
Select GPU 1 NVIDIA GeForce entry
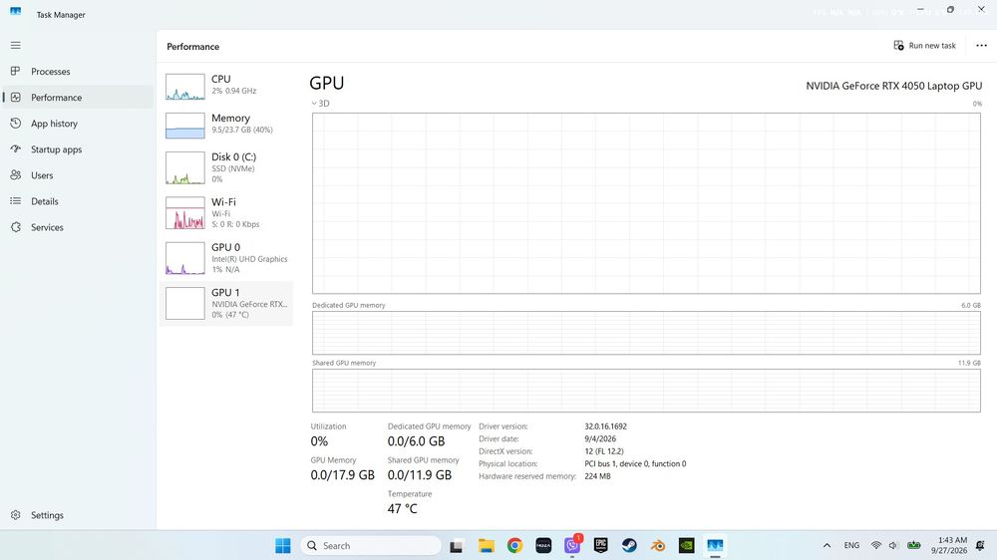[225, 303]
